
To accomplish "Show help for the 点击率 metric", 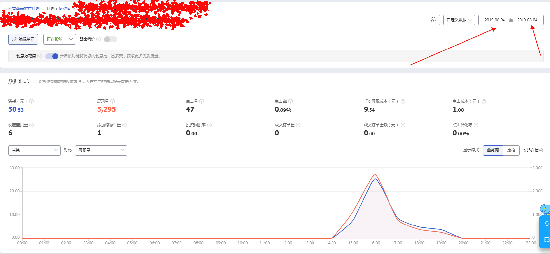I will pyautogui.click(x=291, y=101).
